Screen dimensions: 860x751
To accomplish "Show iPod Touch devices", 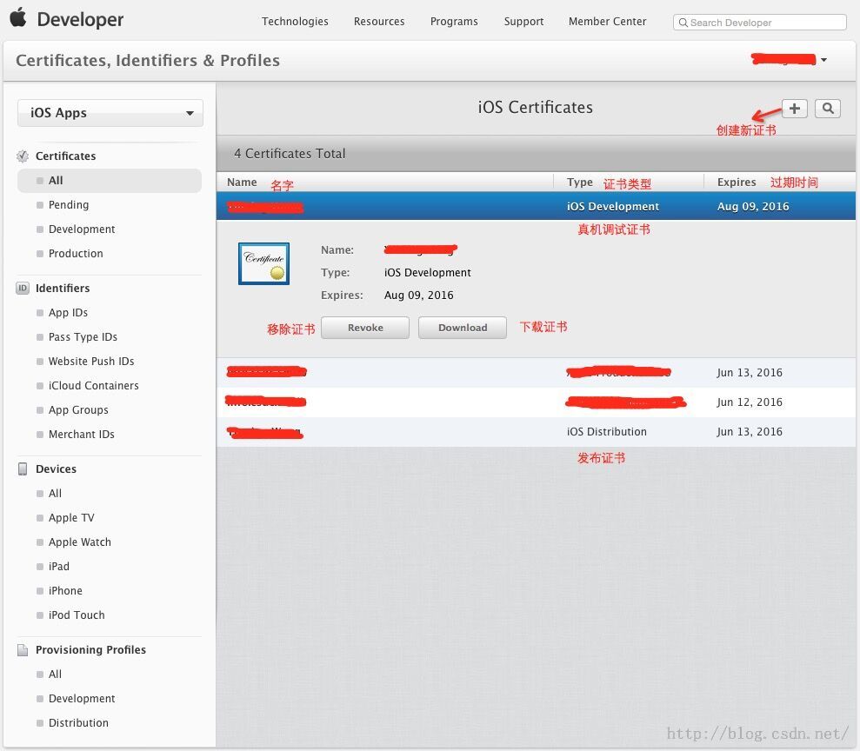I will point(77,615).
